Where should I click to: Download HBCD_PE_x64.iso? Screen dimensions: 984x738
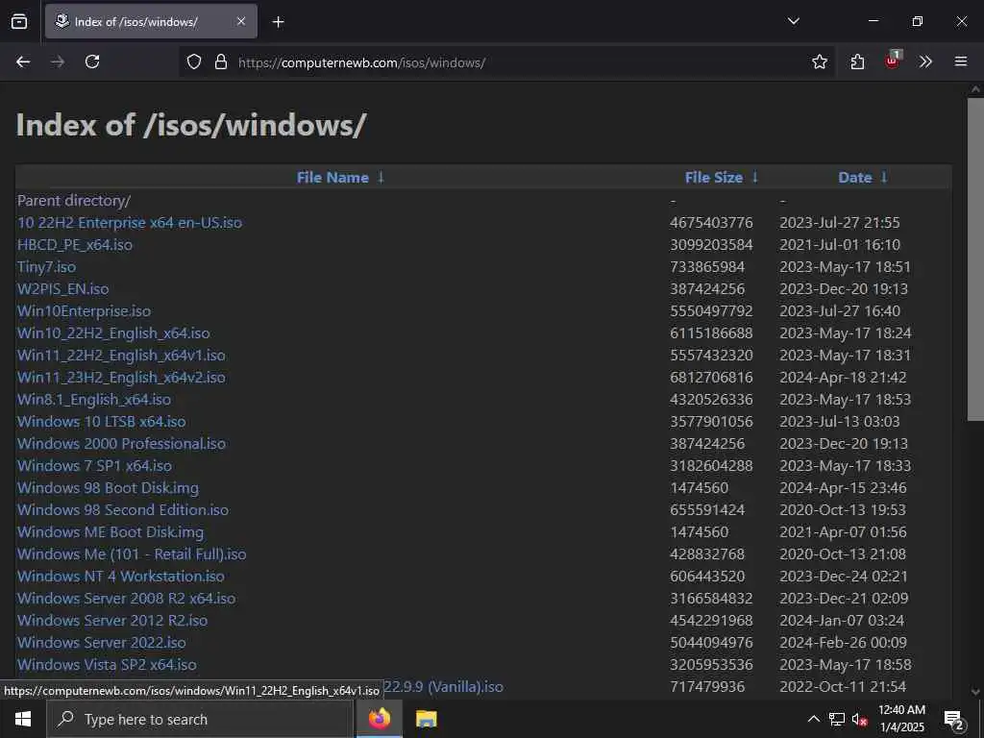click(x=75, y=245)
